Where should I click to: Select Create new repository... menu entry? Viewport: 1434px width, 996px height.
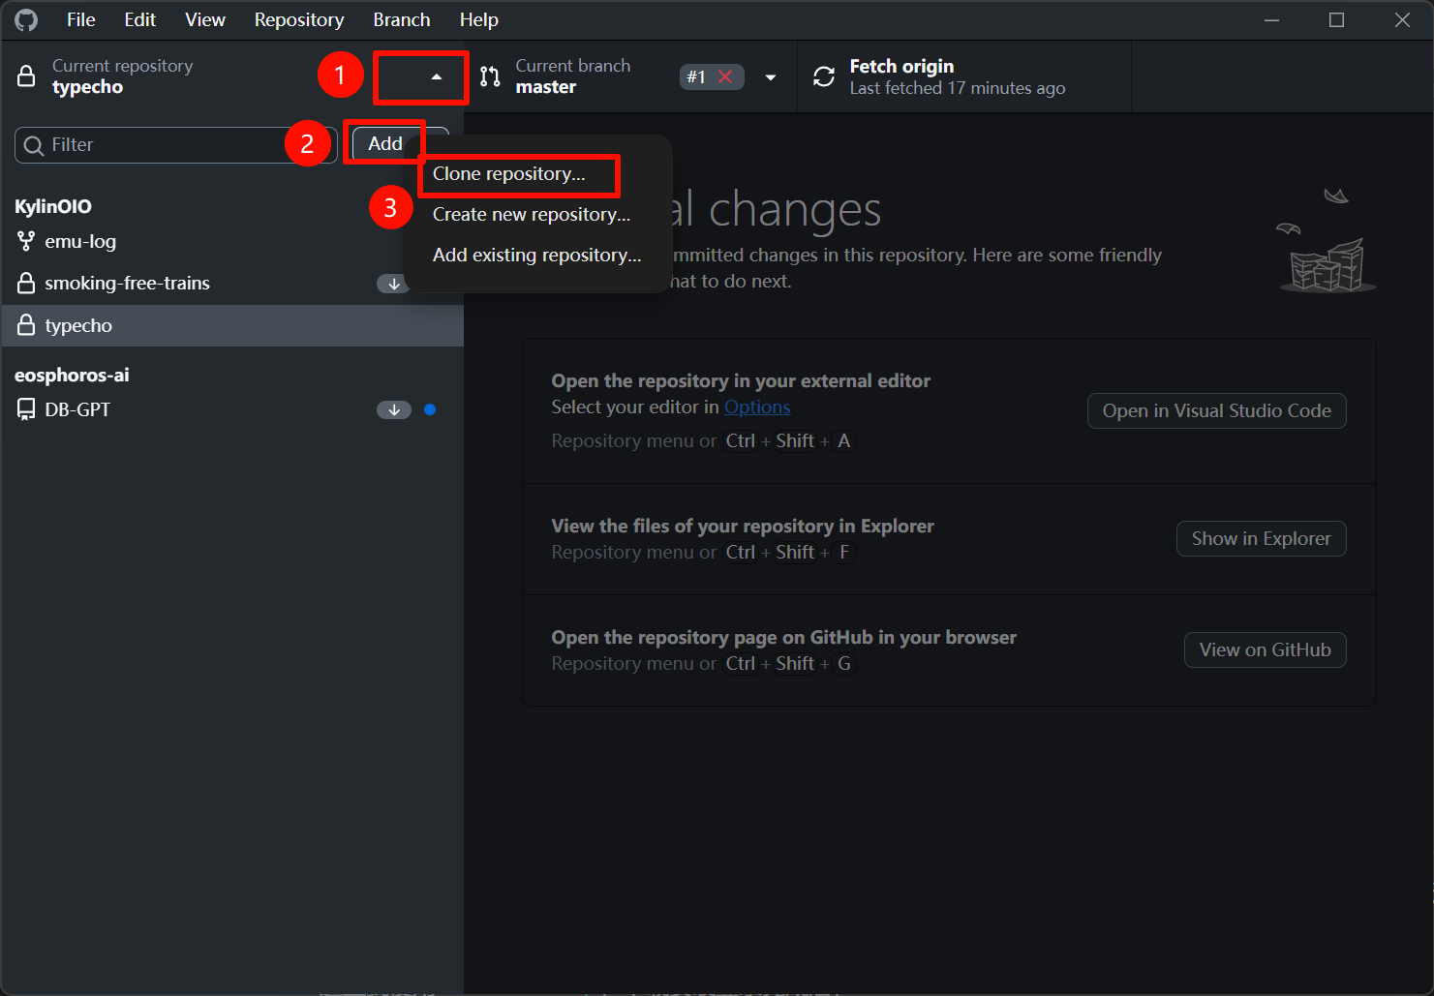[531, 215]
